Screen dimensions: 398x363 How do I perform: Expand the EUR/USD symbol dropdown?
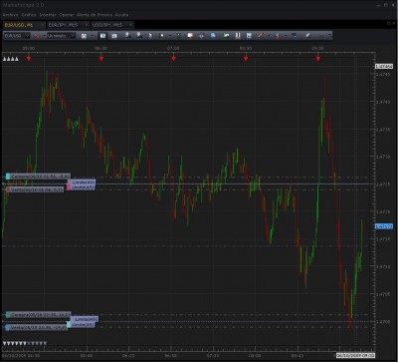[x=27, y=36]
